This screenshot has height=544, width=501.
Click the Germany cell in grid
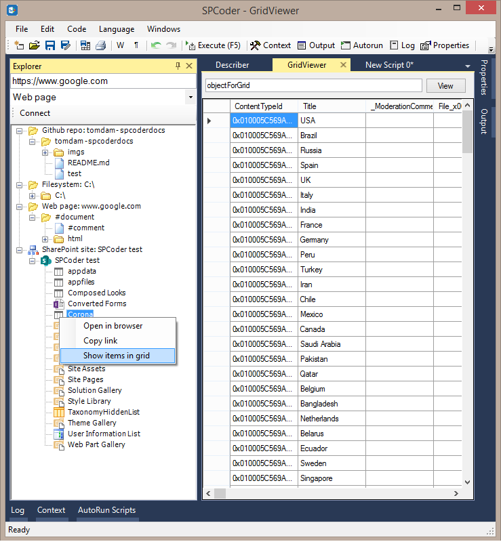point(332,240)
